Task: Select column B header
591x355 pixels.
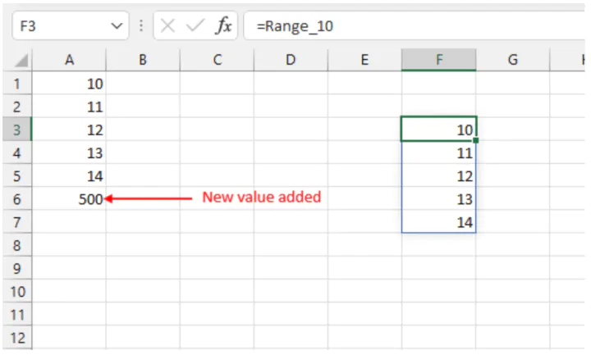Action: (143, 60)
